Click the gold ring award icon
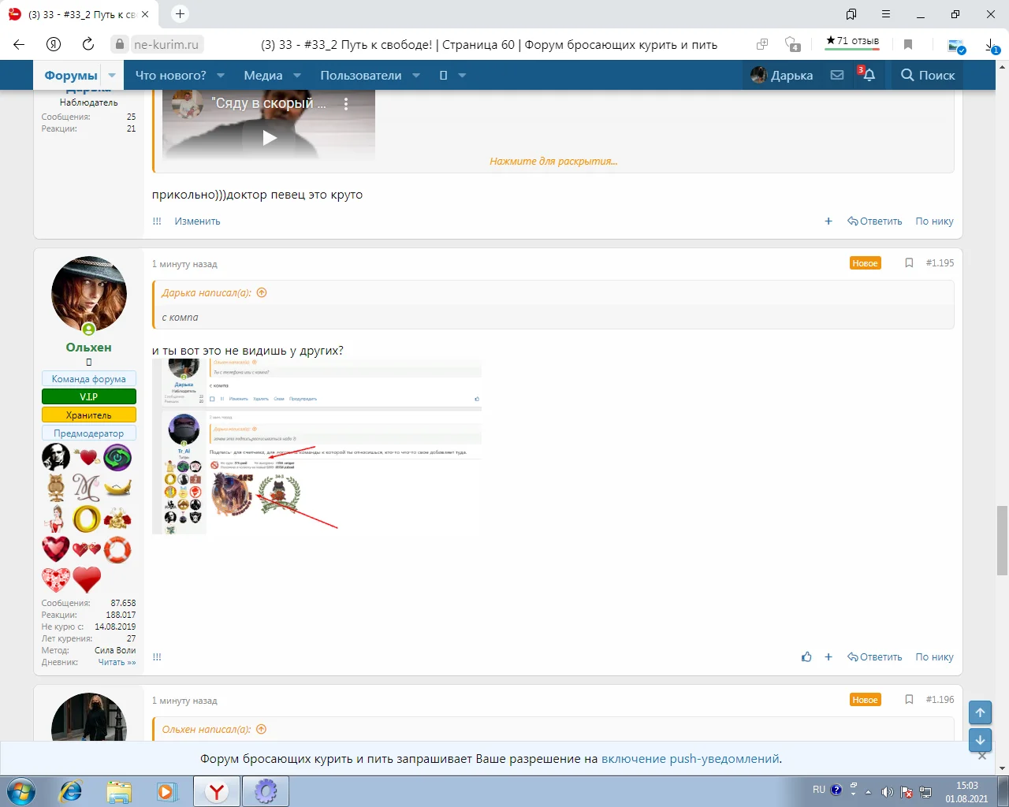 pyautogui.click(x=87, y=519)
